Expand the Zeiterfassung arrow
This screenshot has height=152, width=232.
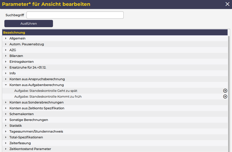tap(6, 143)
